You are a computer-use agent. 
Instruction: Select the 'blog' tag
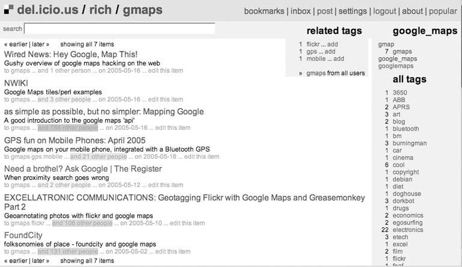[399, 121]
